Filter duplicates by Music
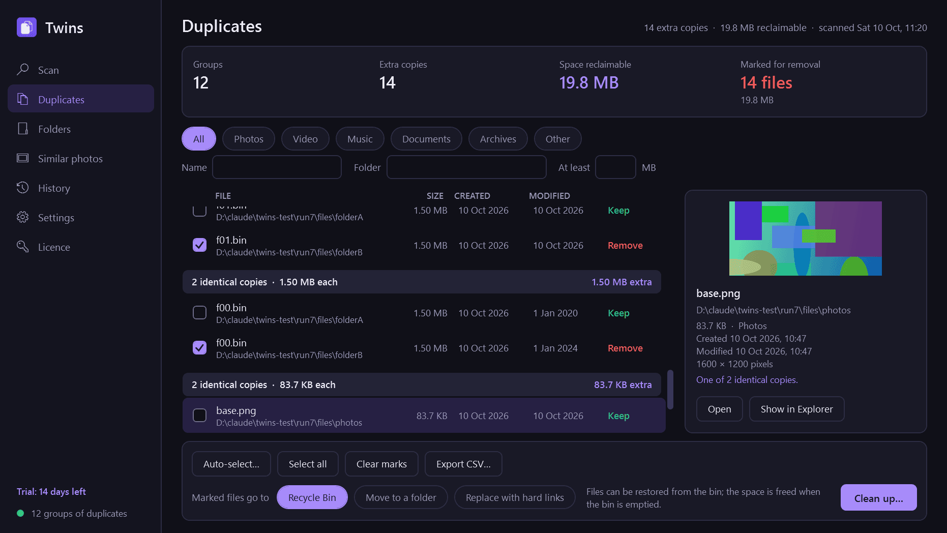Screen dimensions: 947x533 pyautogui.click(x=360, y=139)
